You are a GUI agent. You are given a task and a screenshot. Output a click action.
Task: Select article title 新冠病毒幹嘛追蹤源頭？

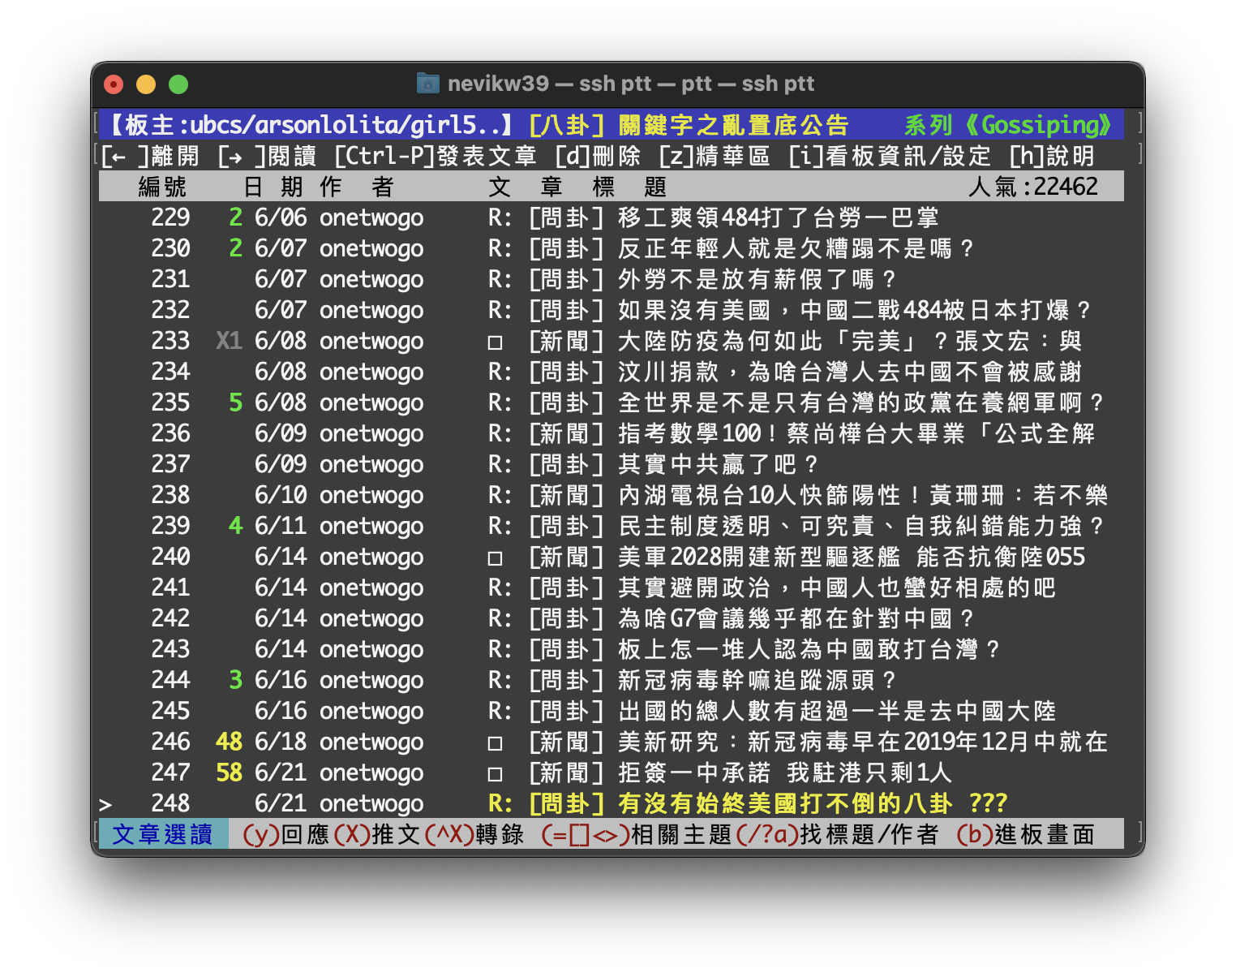[757, 680]
